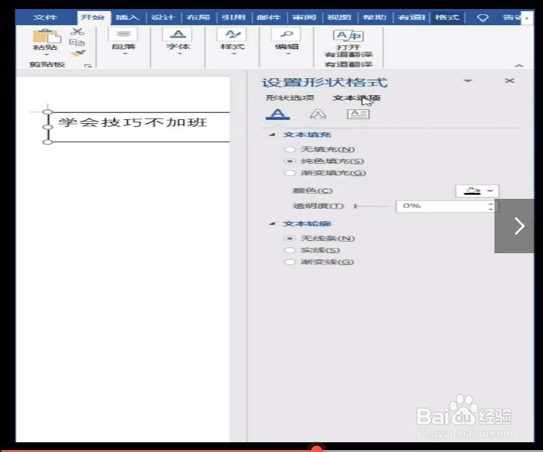This screenshot has width=543, height=452.
Task: Expand the Paste dropdown arrow
Action: pos(47,55)
